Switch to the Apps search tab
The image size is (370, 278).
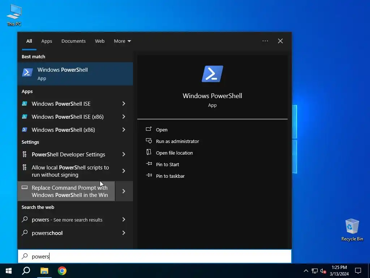pos(47,41)
